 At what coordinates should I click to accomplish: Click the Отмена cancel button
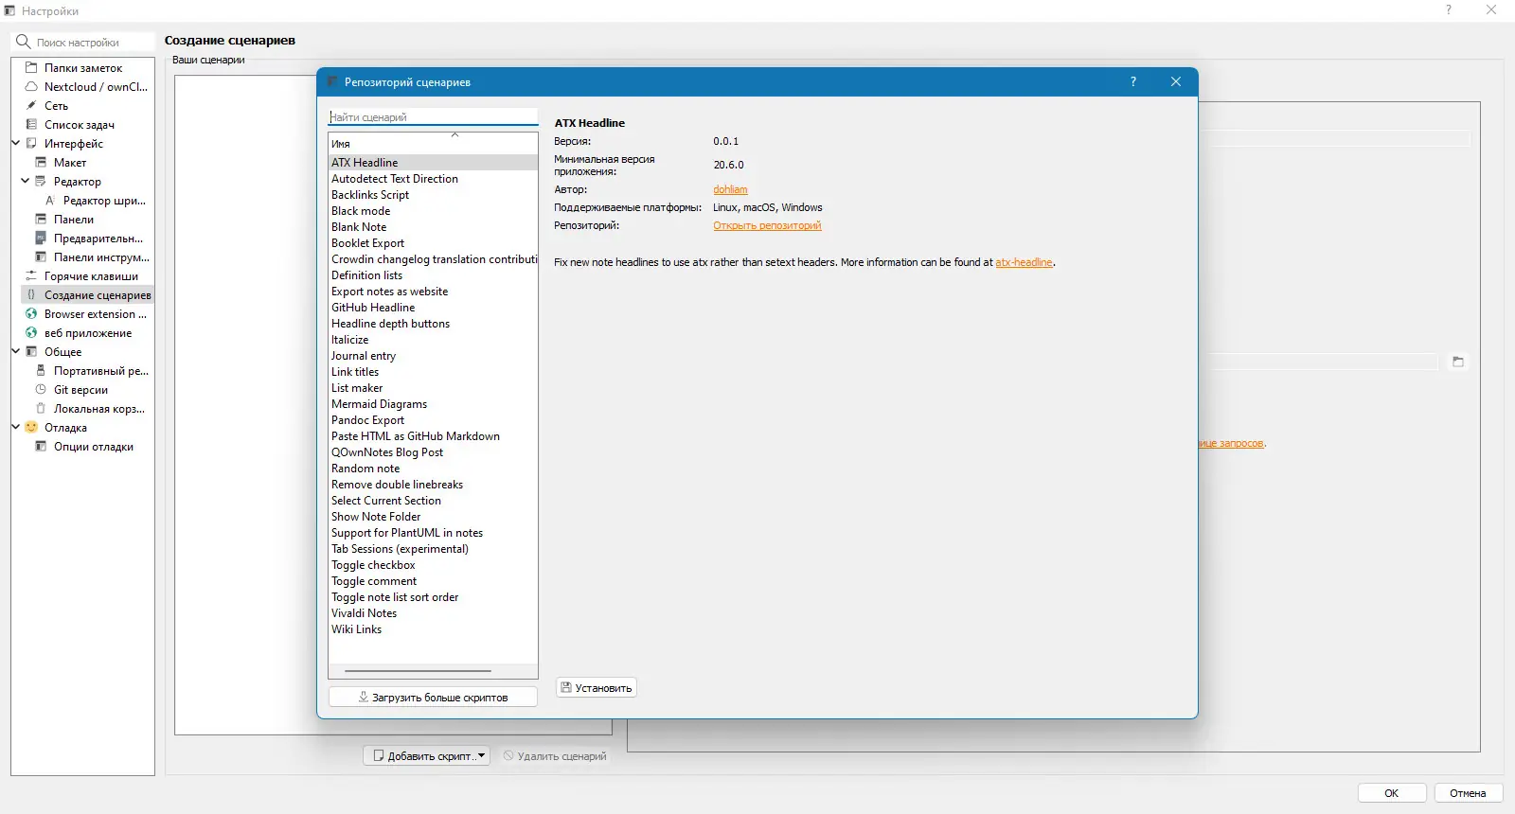tap(1469, 793)
